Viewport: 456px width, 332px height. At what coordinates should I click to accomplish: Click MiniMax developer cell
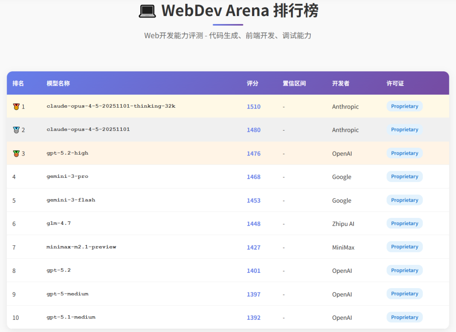[x=343, y=247]
